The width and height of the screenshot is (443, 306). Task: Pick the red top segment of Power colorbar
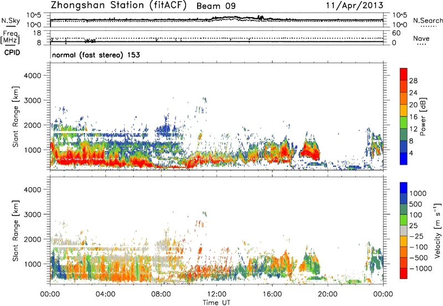(x=404, y=74)
